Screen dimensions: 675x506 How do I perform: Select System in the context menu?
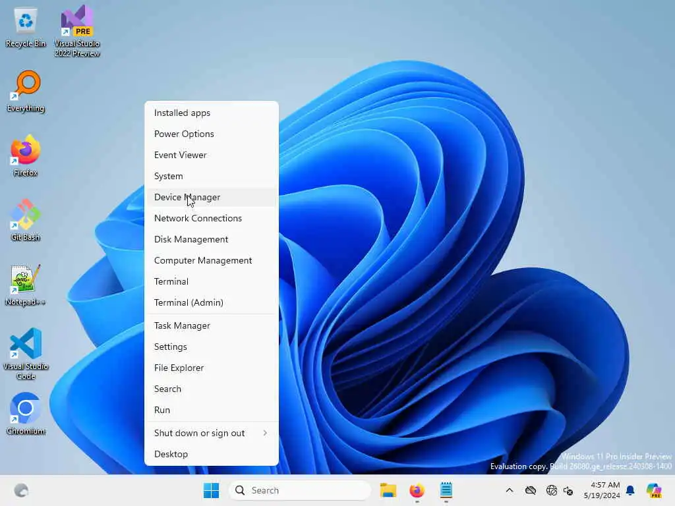click(212, 176)
